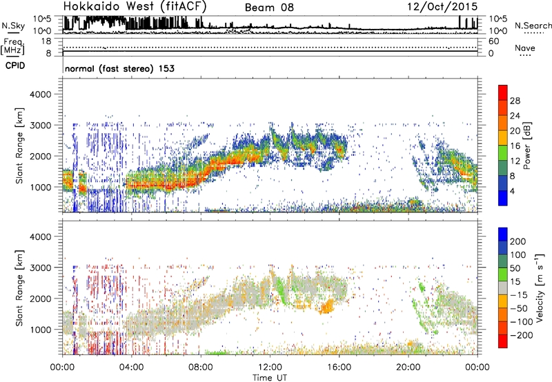The image size is (552, 382).
Task: Click the '12:00' time axis tick label
Action: coord(270,368)
